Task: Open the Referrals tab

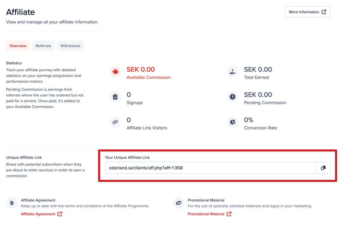Action: click(43, 46)
